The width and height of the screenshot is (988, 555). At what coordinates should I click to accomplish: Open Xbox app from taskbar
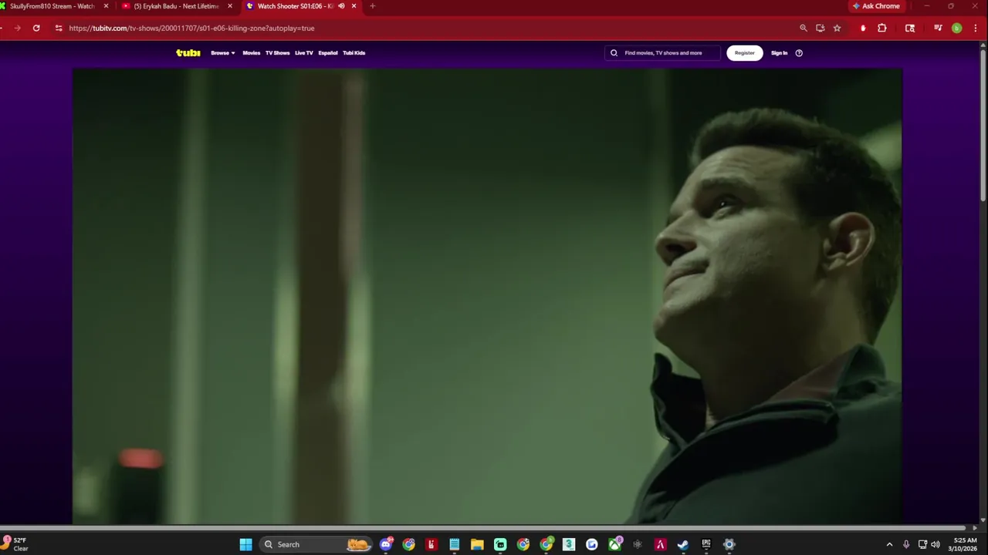[x=614, y=544]
